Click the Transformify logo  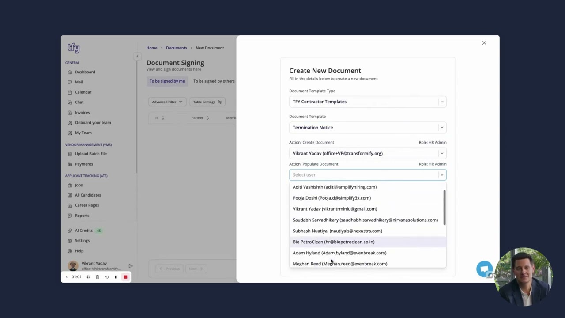point(73,48)
